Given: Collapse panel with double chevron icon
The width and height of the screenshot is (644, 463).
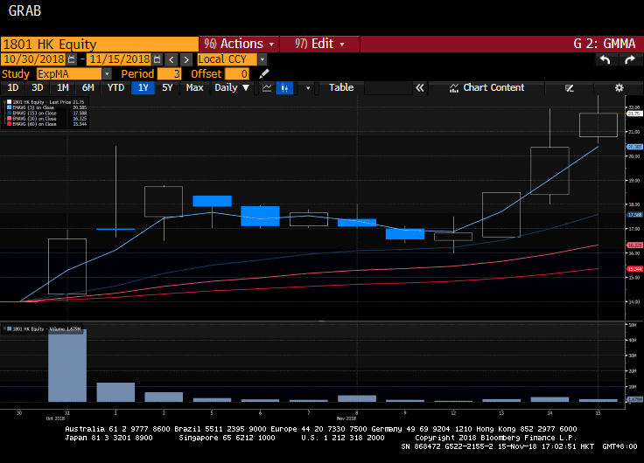Looking at the screenshot, I should (x=419, y=87).
